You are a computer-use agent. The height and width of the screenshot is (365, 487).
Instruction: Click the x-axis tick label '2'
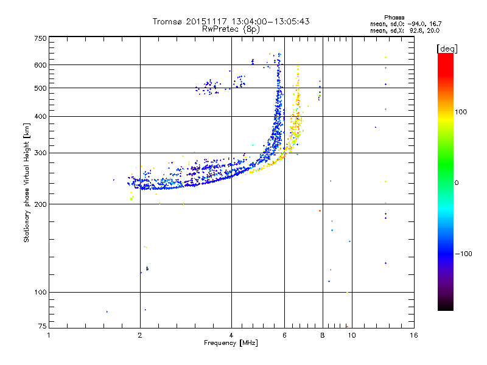(140, 335)
